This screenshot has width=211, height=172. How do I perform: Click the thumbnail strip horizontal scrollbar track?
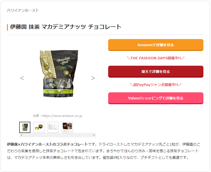[x=57, y=135]
